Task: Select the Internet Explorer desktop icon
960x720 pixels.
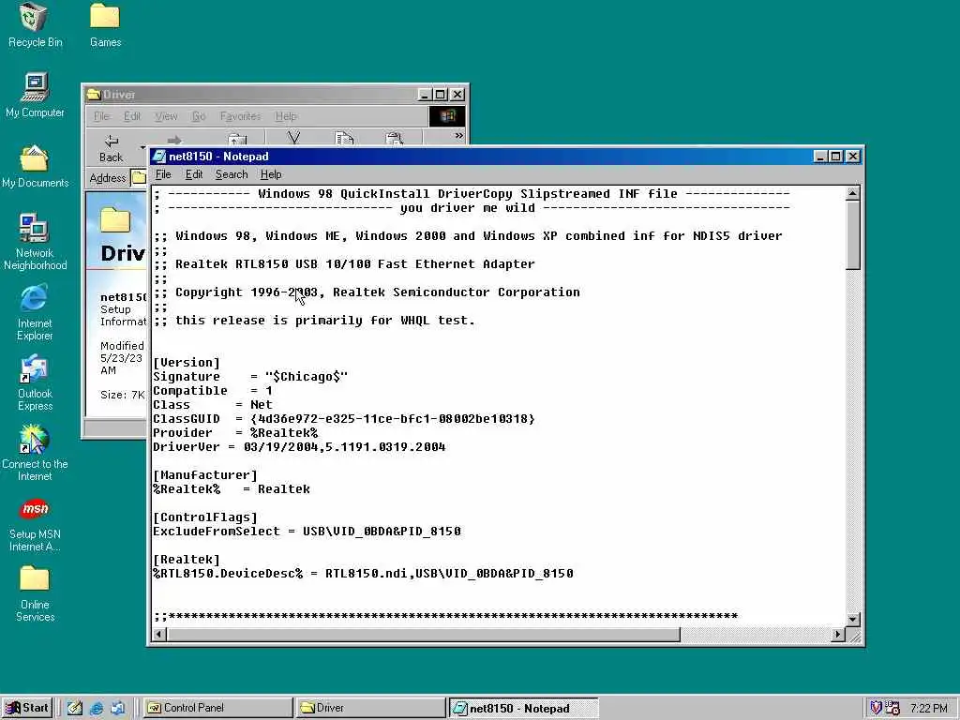Action: click(x=35, y=312)
